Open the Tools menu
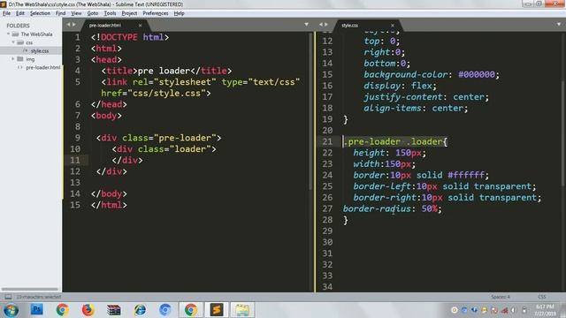This screenshot has width=566, height=318. (x=110, y=13)
